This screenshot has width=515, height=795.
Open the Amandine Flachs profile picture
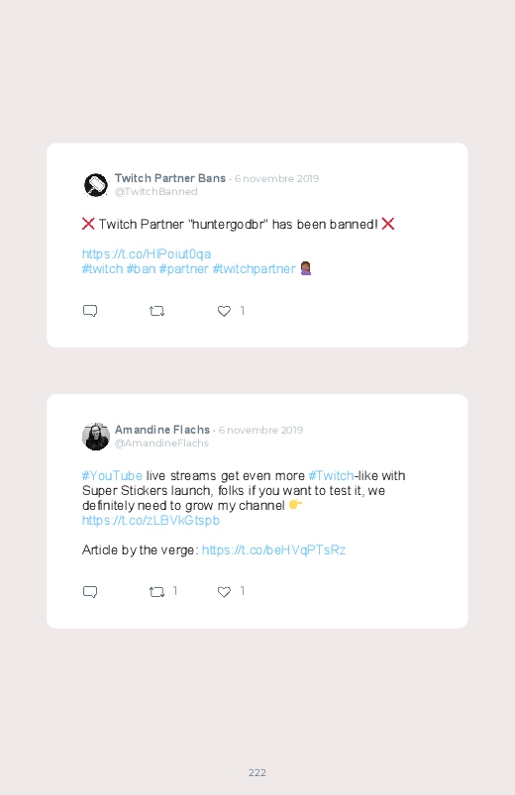pos(96,437)
